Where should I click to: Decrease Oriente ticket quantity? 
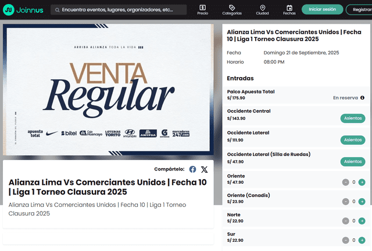pos(345,182)
